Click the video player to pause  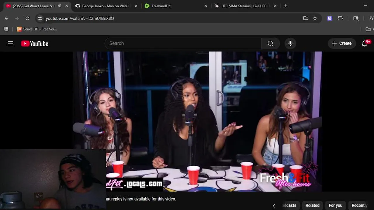click(x=197, y=121)
